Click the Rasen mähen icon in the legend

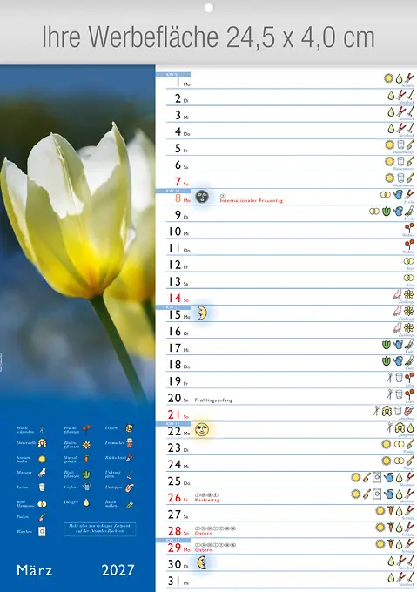pos(130,504)
